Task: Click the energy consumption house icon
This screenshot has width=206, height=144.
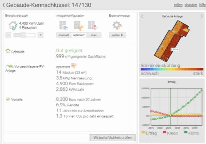Action: (13, 26)
